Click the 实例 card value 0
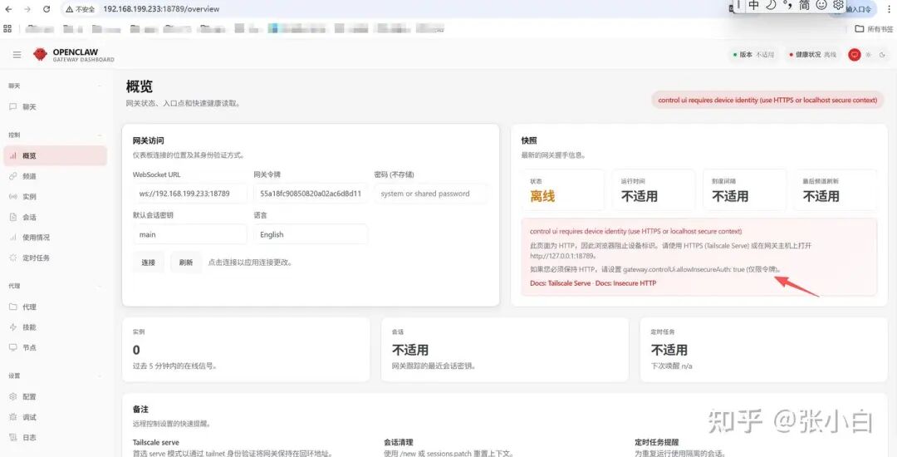The height and width of the screenshot is (457, 897). (x=136, y=350)
